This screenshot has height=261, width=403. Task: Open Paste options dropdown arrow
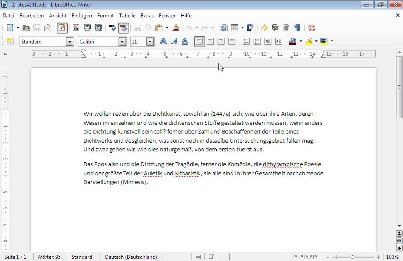167,28
